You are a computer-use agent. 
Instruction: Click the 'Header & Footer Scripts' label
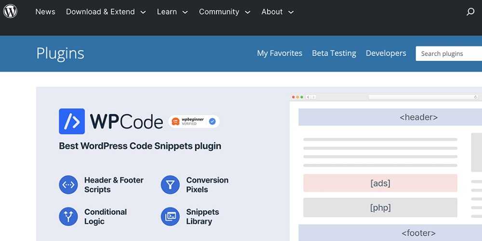click(x=114, y=185)
